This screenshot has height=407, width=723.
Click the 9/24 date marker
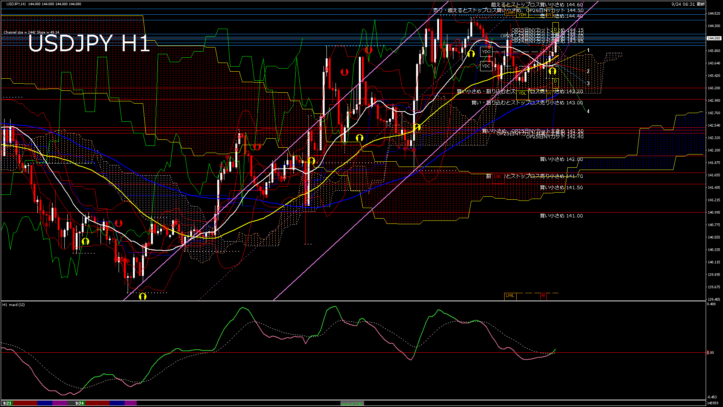point(79,403)
